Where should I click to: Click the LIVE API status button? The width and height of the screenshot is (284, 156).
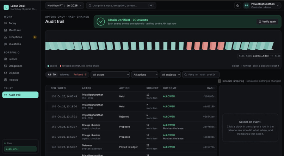click(x=20, y=149)
